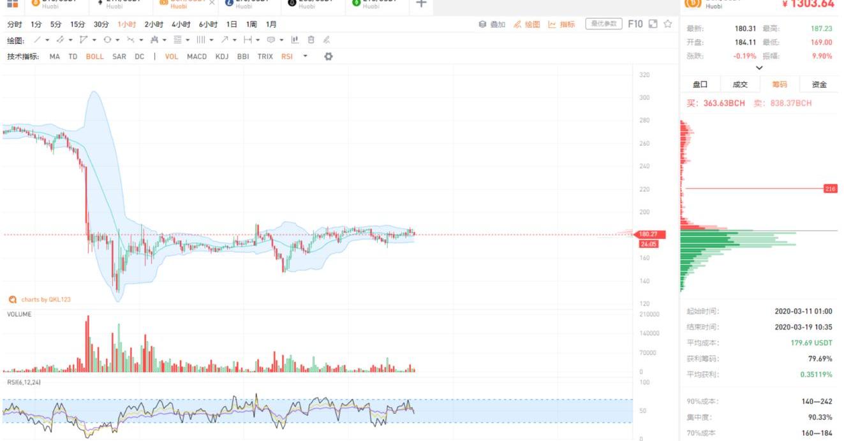Viewport: 844px width, 441px height.
Task: Click the trash icon to delete drawings
Action: point(311,40)
